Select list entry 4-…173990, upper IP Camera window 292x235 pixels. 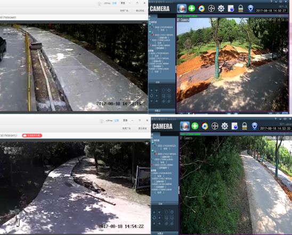(159, 69)
